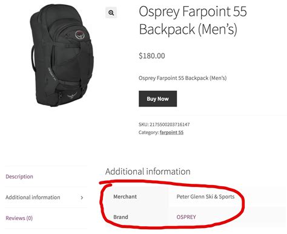This screenshot has width=287, height=234.
Task: Open the Osprey backpack product photo
Action: (x=62, y=55)
